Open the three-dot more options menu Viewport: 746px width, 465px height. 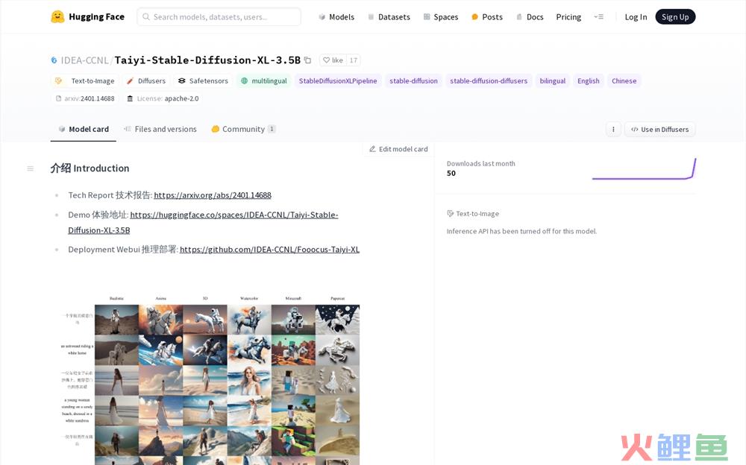tap(613, 130)
